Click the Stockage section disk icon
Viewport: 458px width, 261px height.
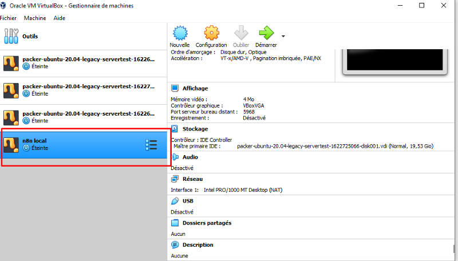tap(175, 129)
